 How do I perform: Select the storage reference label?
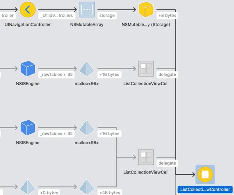pos(107,16)
